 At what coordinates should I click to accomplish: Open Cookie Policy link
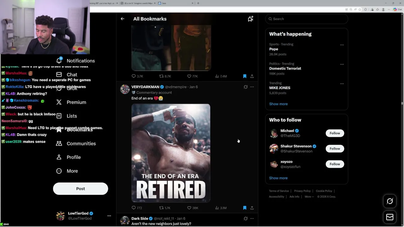coord(324,191)
